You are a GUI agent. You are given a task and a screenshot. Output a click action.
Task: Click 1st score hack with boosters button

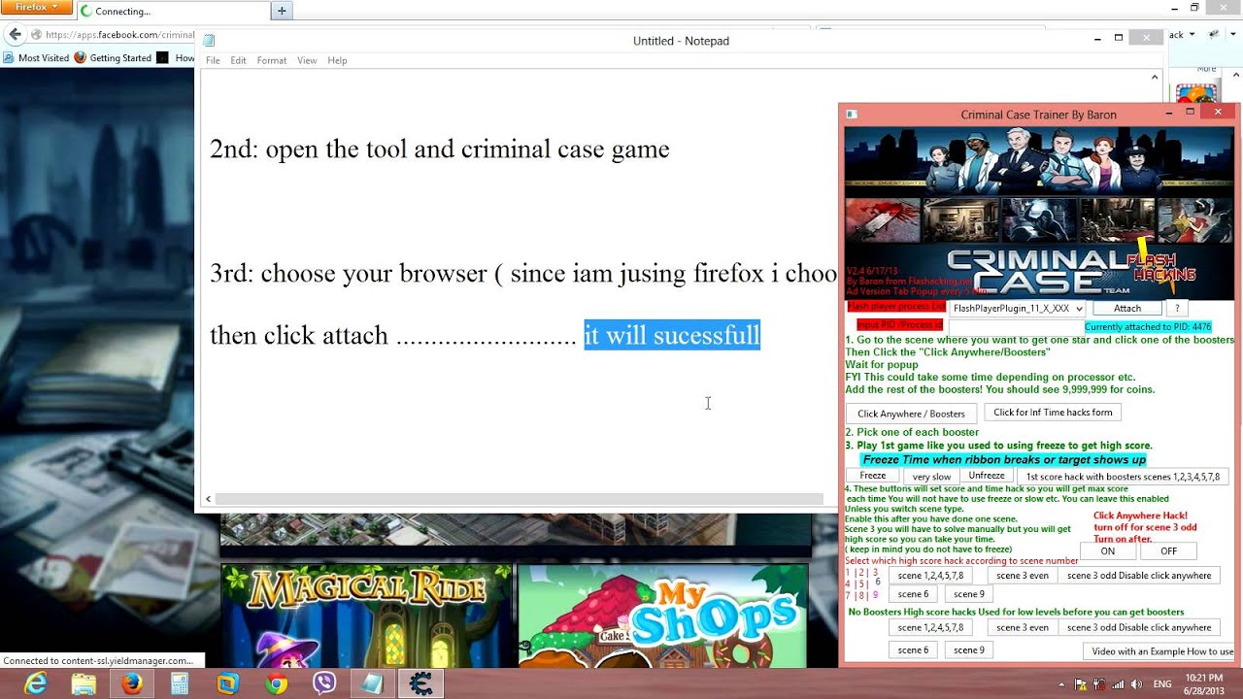1123,477
